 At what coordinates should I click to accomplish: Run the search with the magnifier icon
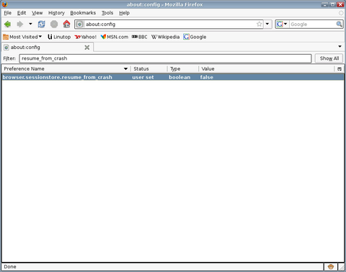(x=339, y=24)
